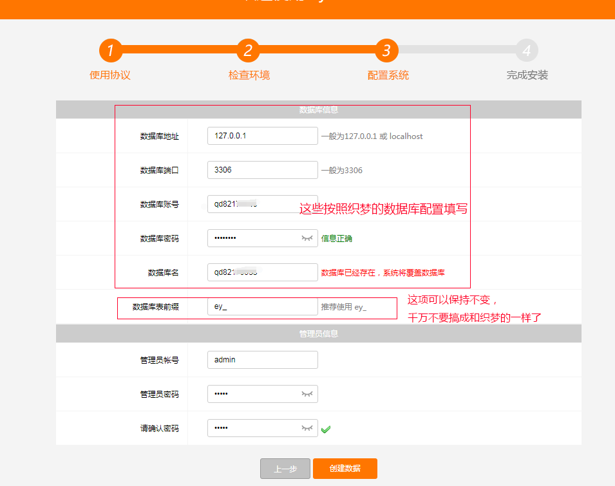Viewport: 615px width, 486px height.
Task: Click inside the 数据库地址 input field
Action: pos(262,136)
